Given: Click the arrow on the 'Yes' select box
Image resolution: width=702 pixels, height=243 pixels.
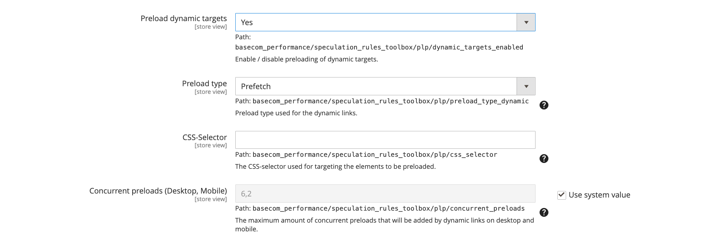Looking at the screenshot, I should [526, 22].
